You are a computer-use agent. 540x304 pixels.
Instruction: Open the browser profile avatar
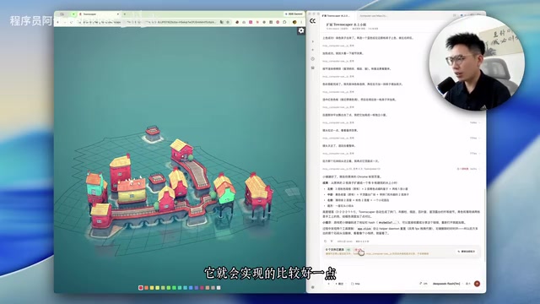[294, 22]
